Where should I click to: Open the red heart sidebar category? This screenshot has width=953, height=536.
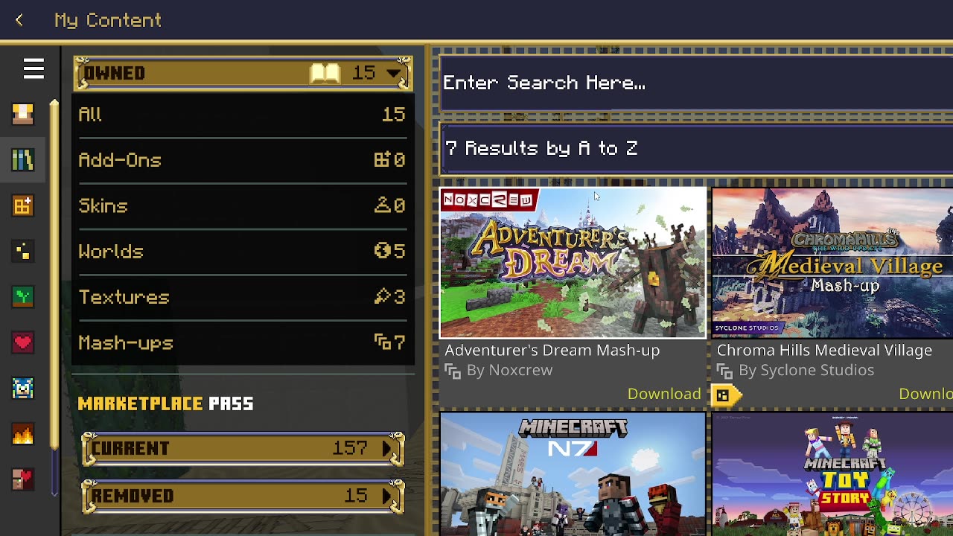pyautogui.click(x=22, y=342)
